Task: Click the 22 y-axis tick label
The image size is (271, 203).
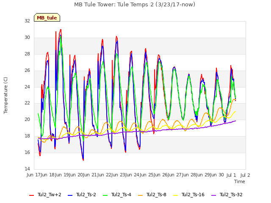Action: click(27, 103)
